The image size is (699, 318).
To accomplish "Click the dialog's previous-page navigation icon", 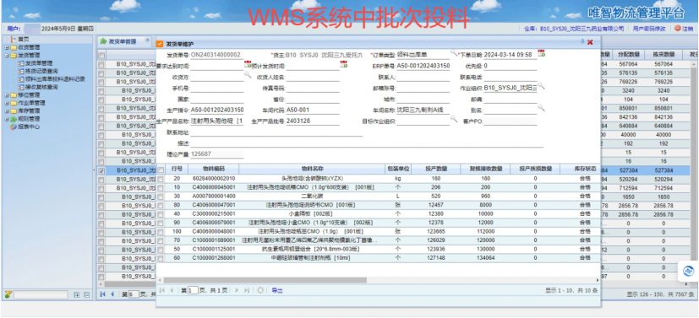I will point(172,290).
